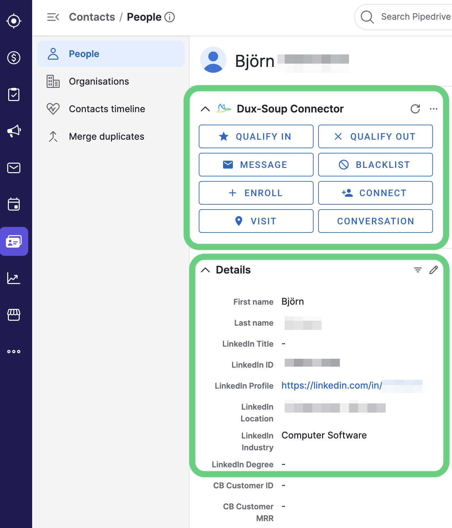The image size is (452, 528).
Task: Click First name value Björn
Action: [x=293, y=302]
